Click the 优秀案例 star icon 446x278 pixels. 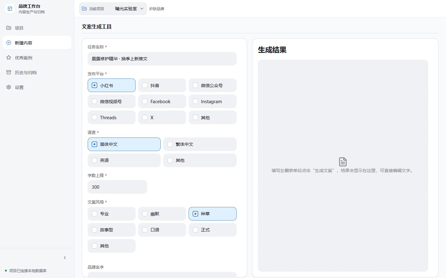point(9,57)
